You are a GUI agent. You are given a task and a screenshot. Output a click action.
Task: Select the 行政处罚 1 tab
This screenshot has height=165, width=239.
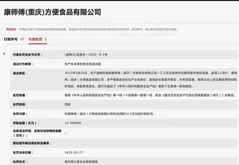tap(38, 39)
